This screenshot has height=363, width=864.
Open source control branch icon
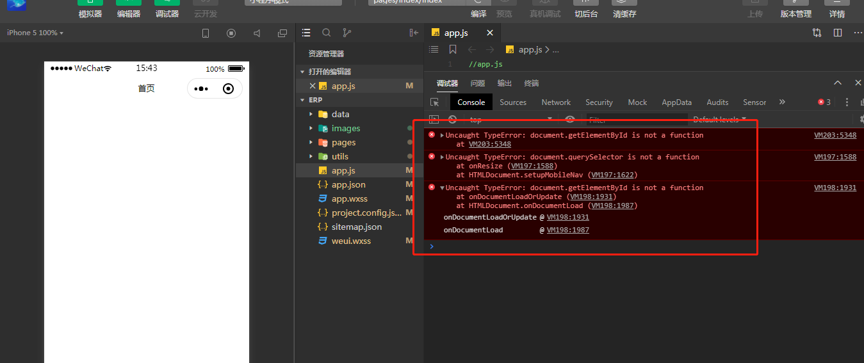[x=347, y=33]
